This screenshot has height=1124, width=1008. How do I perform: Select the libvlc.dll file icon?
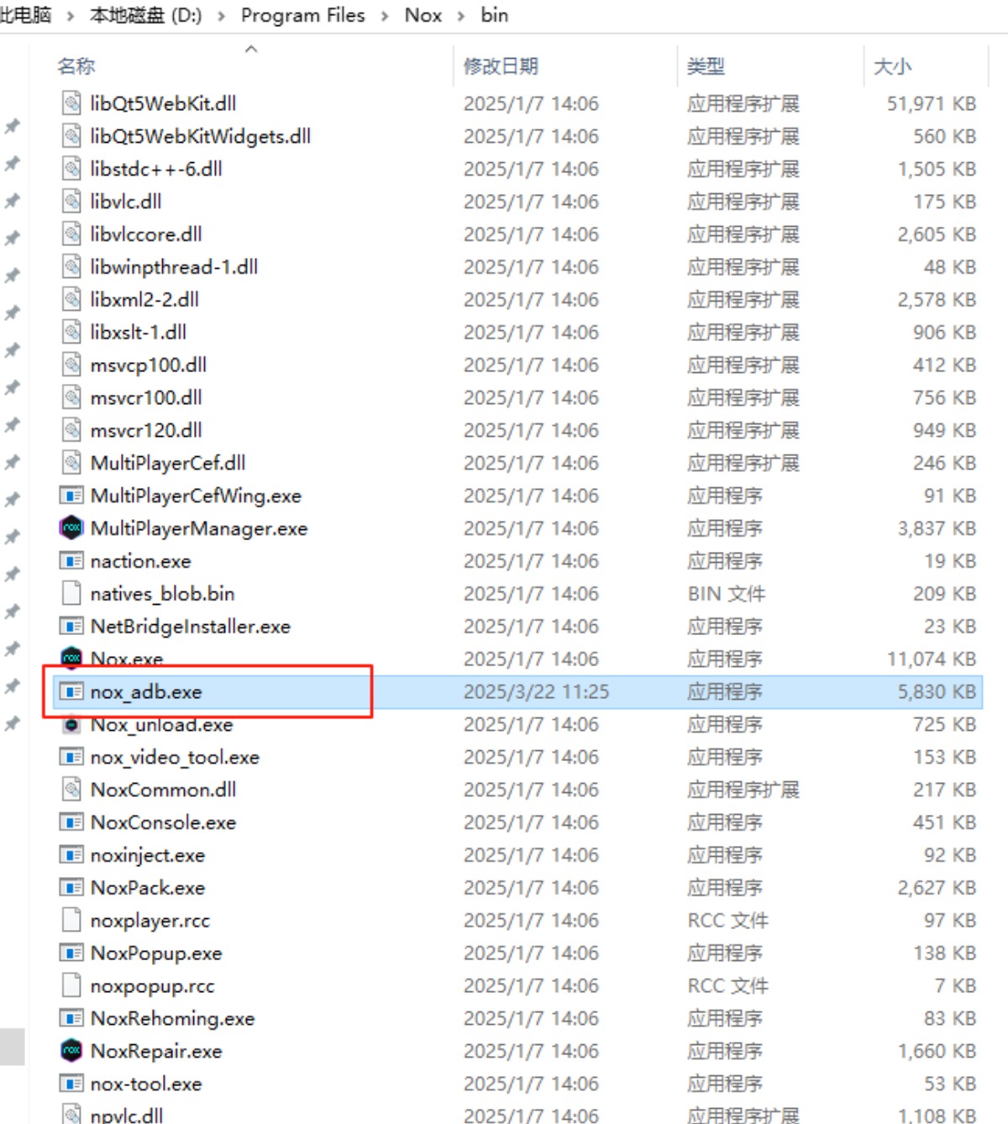[72, 202]
